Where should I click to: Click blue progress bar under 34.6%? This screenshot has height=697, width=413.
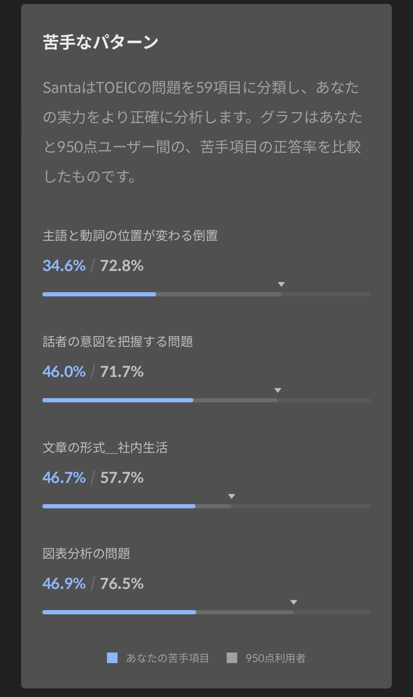coord(99,294)
